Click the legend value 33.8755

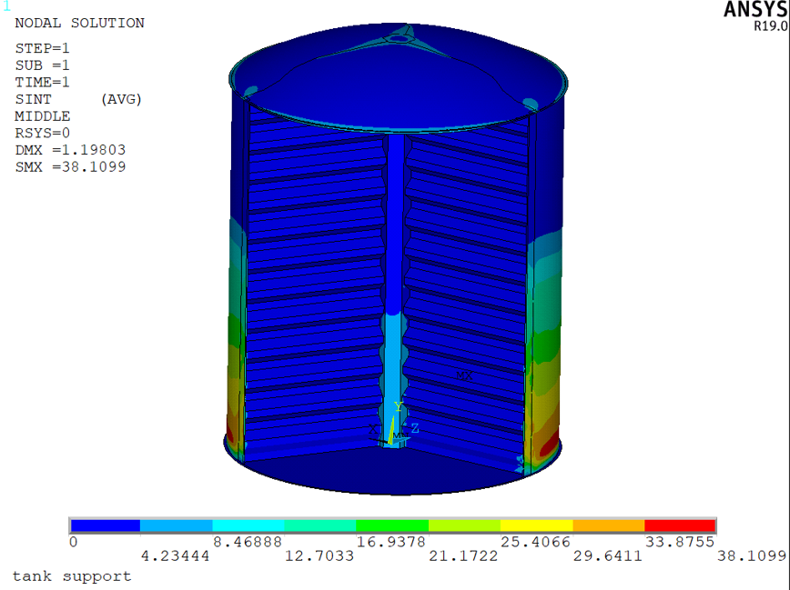[680, 542]
